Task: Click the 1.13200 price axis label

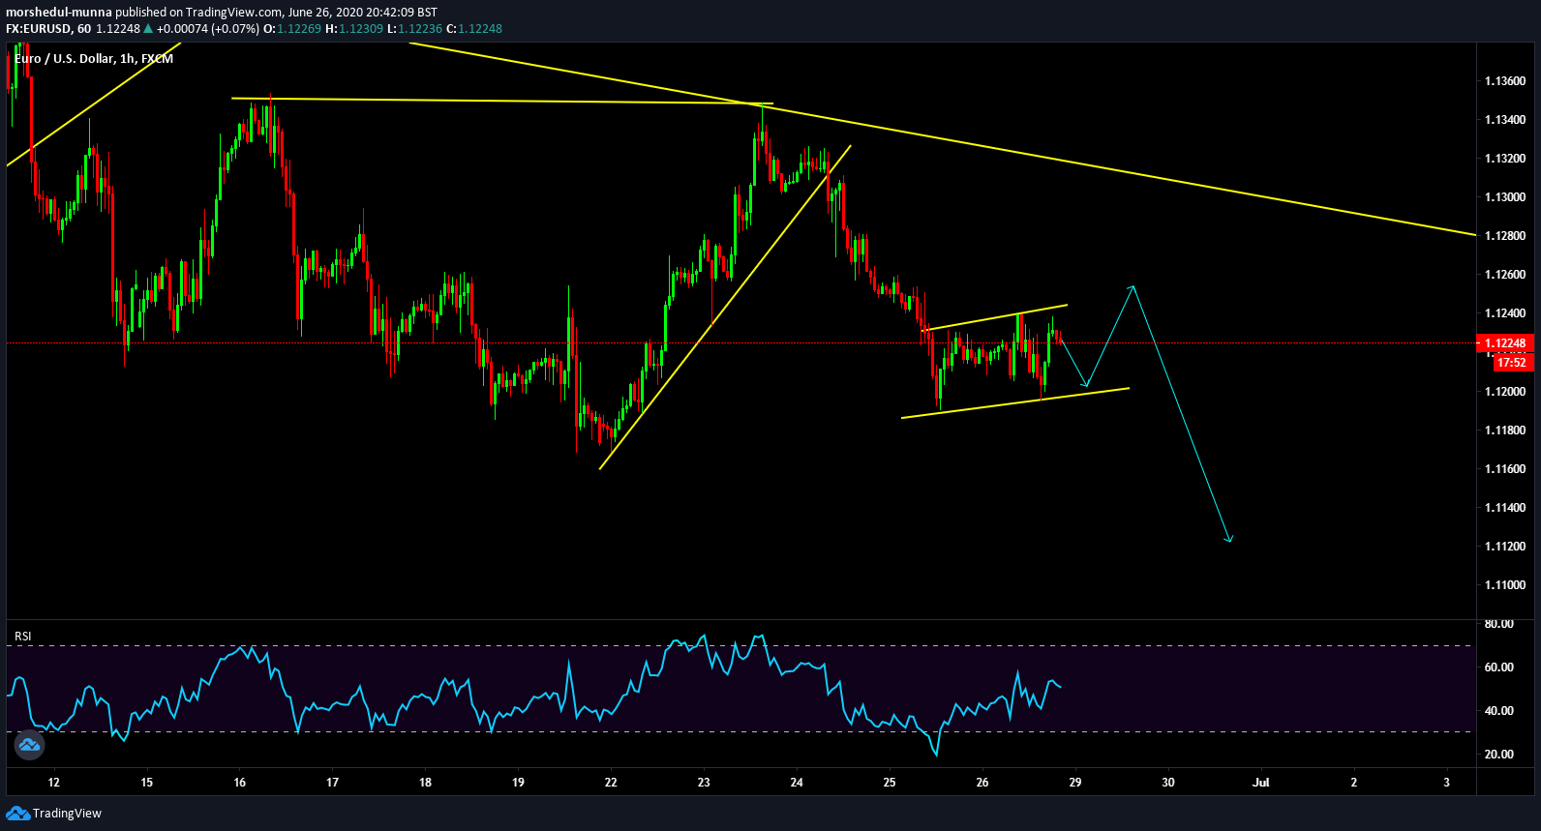Action: 1505,159
